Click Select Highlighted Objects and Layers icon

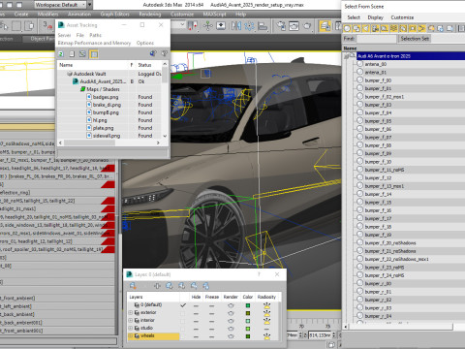coord(170,286)
